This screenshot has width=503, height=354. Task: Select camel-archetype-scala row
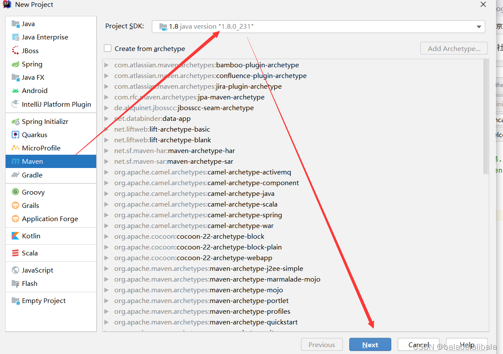pyautogui.click(x=293, y=204)
